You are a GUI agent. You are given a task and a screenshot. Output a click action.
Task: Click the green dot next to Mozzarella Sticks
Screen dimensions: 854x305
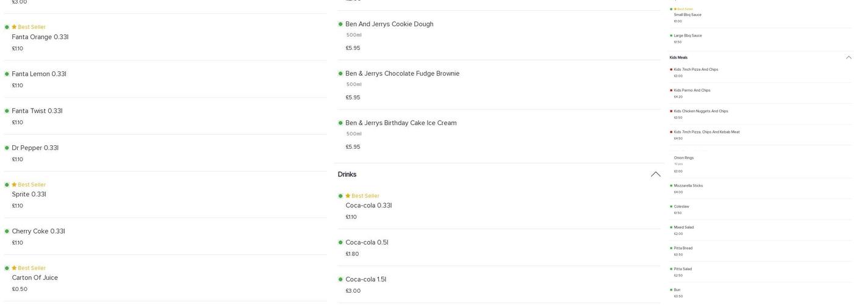[x=671, y=186]
